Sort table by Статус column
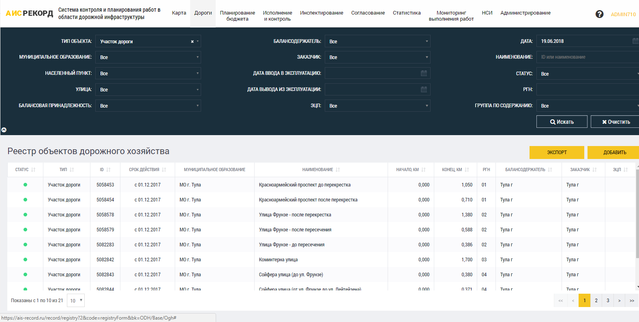The width and height of the screenshot is (639, 322). [33, 170]
